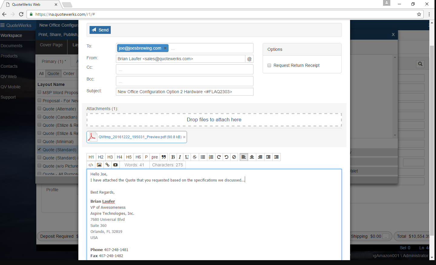Screen dimensions: 436x265
Task: Apply Heading 1 format
Action: (91, 157)
